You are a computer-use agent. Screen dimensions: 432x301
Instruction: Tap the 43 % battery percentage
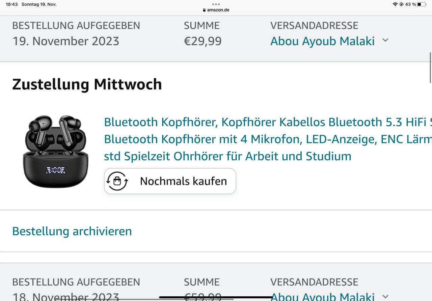(x=410, y=4)
